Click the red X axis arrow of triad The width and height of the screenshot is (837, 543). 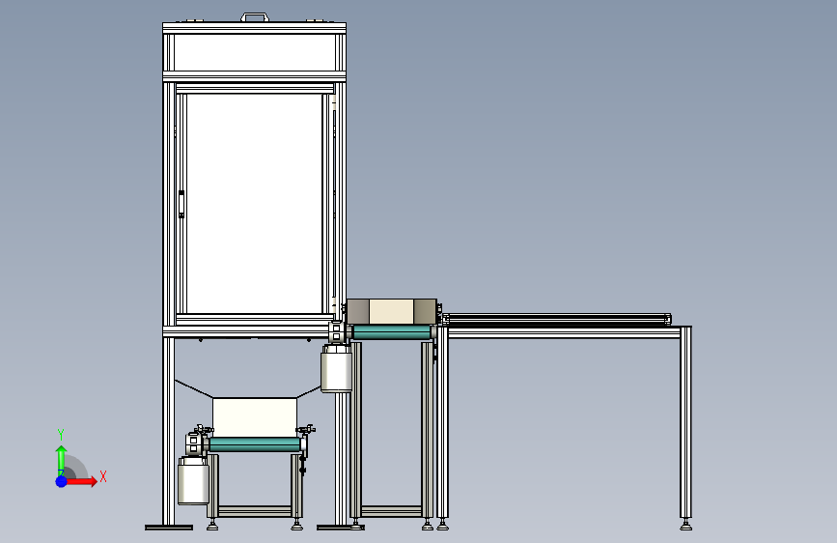(82, 481)
